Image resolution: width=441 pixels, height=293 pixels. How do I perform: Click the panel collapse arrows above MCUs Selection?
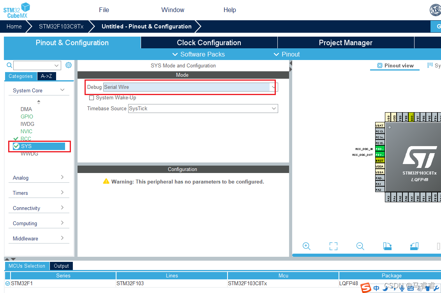pyautogui.click(x=10, y=259)
